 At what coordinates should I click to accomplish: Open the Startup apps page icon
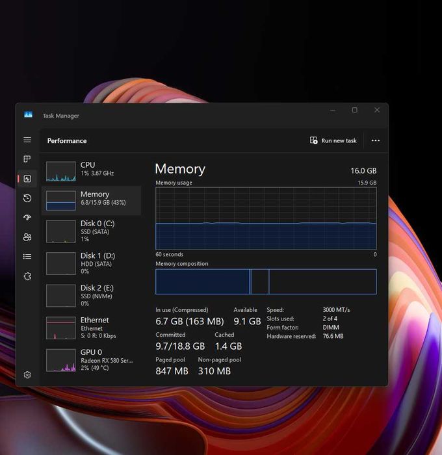tap(27, 217)
